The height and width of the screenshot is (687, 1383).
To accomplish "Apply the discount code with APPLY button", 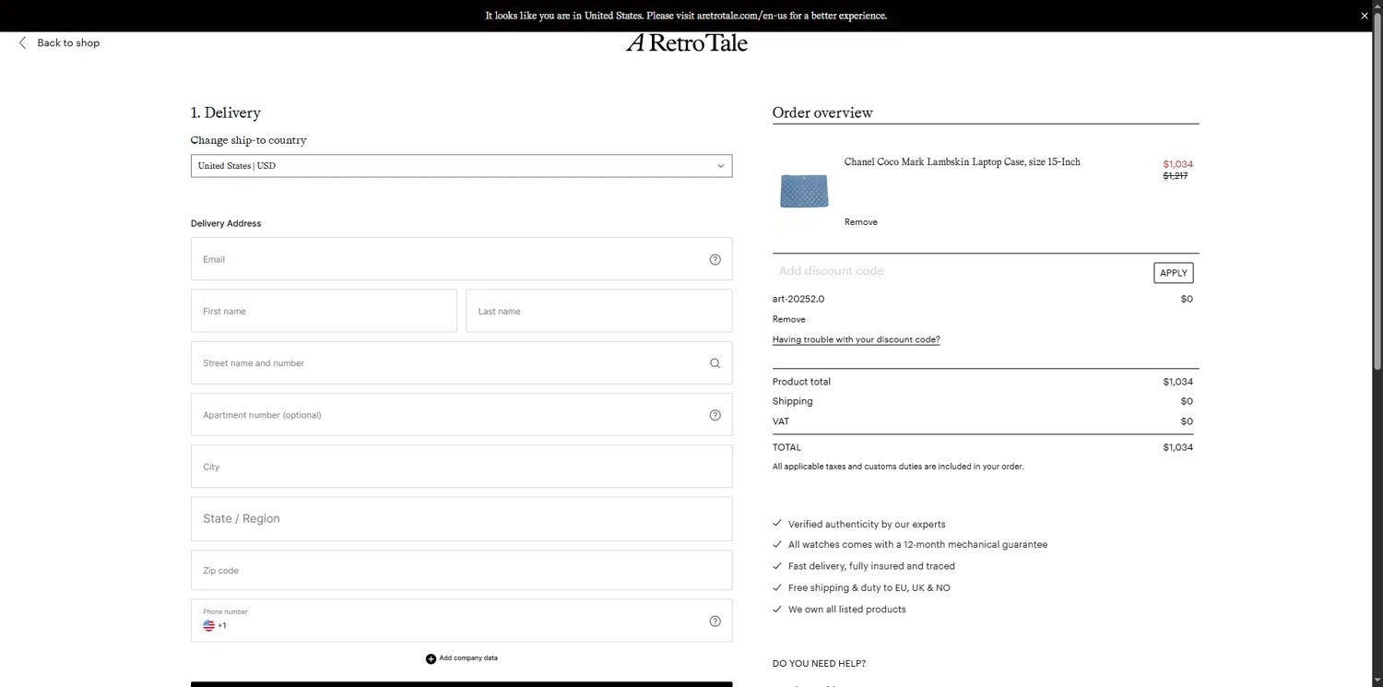I will tap(1174, 273).
